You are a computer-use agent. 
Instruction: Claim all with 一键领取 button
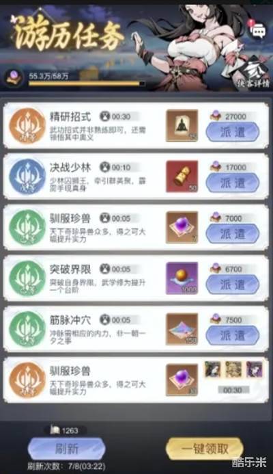pos(205,449)
